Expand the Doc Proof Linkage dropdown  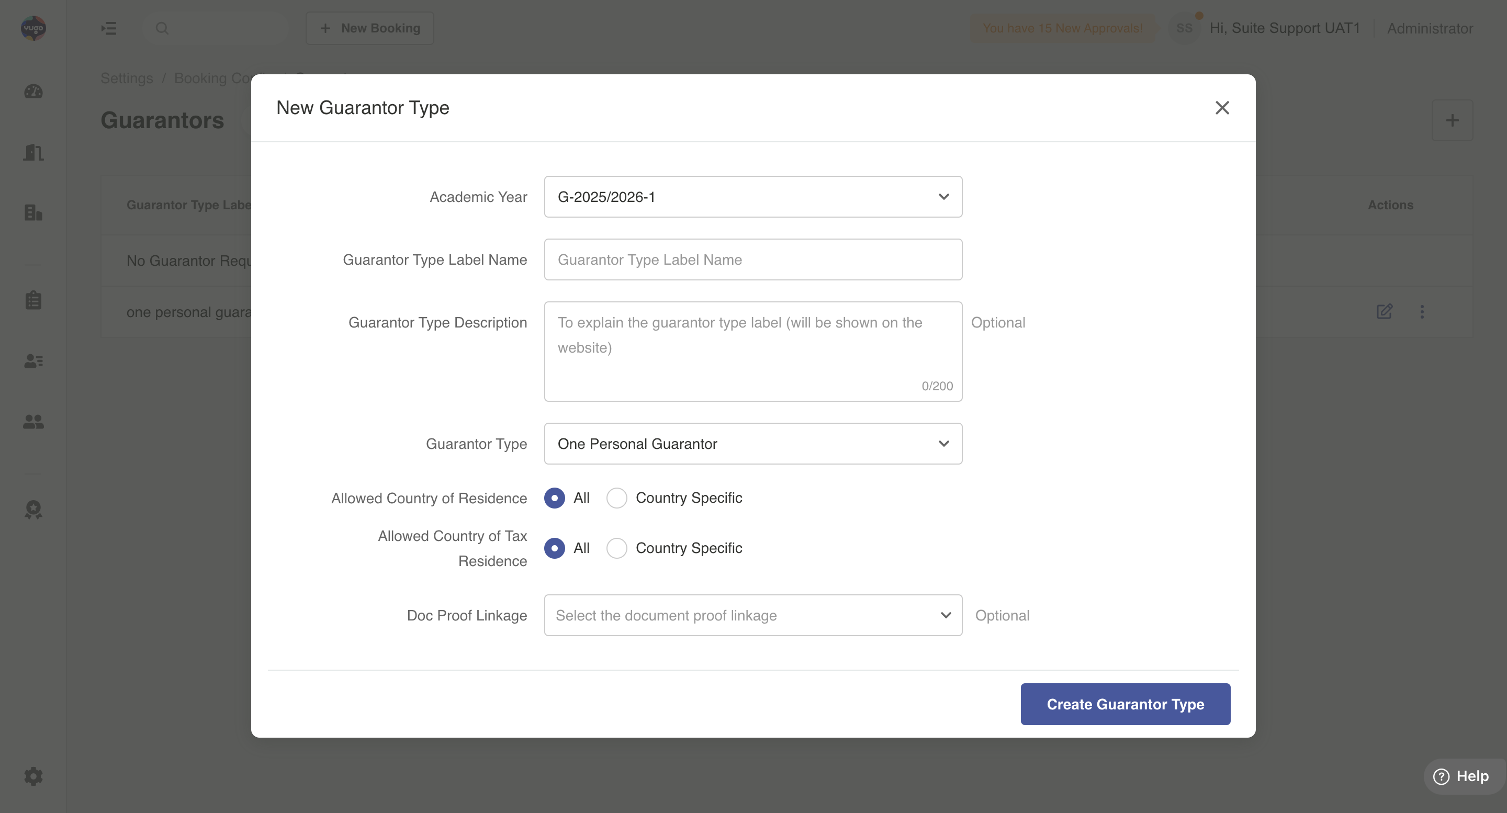pyautogui.click(x=752, y=615)
